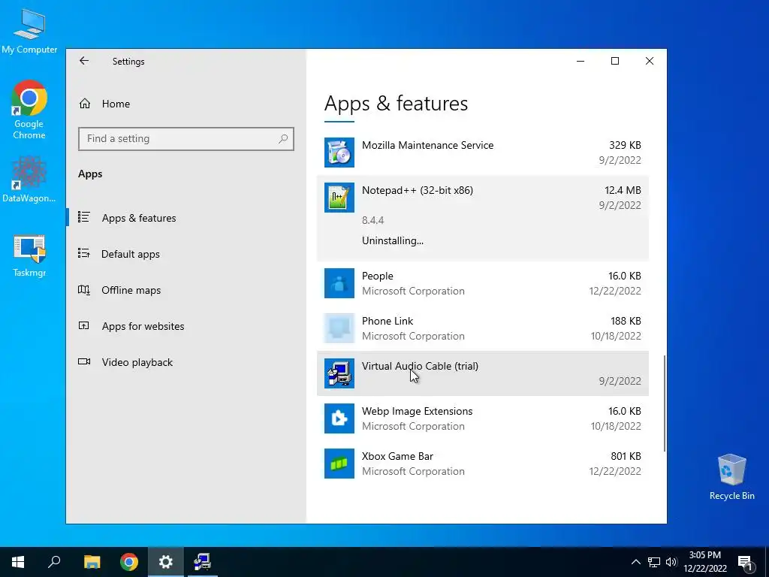This screenshot has height=577, width=769.
Task: Click the 8.4.4 version number
Action: pyautogui.click(x=372, y=220)
